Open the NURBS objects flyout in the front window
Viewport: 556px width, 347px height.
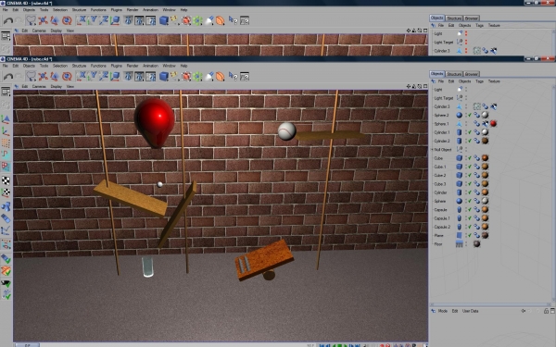click(x=186, y=76)
